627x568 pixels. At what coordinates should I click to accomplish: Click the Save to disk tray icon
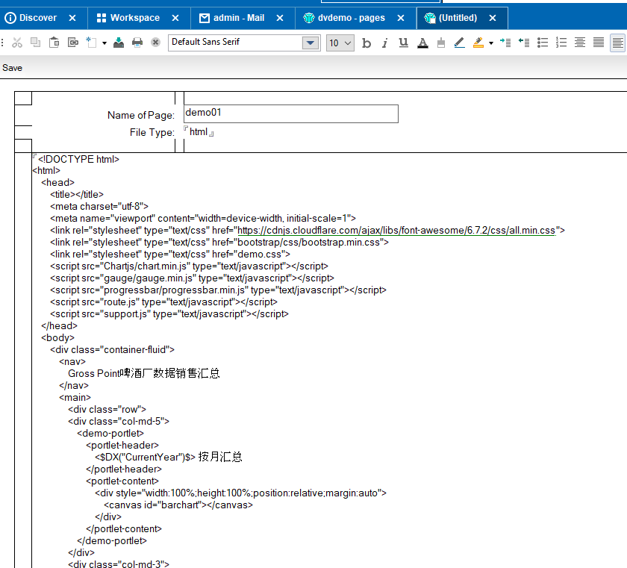pyautogui.click(x=119, y=43)
